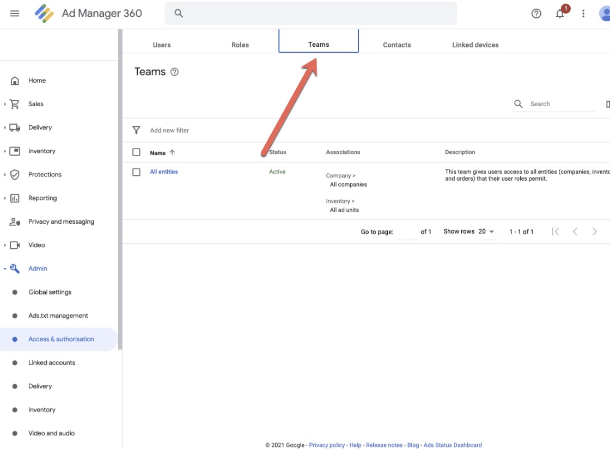Click the filter funnel icon
This screenshot has height=449, width=610.
pos(136,130)
